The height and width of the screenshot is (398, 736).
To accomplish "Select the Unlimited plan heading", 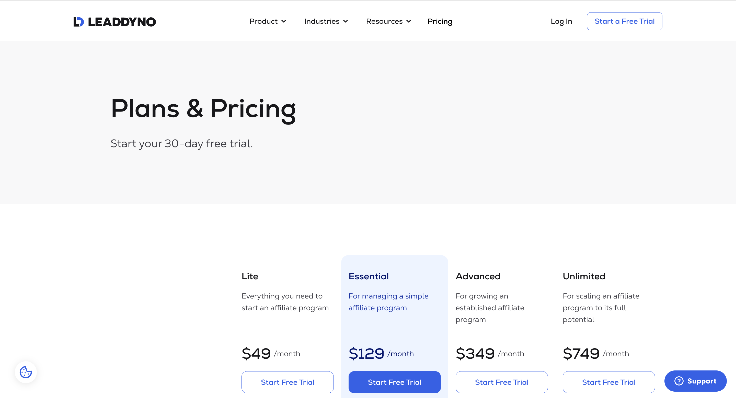I will (x=584, y=276).
